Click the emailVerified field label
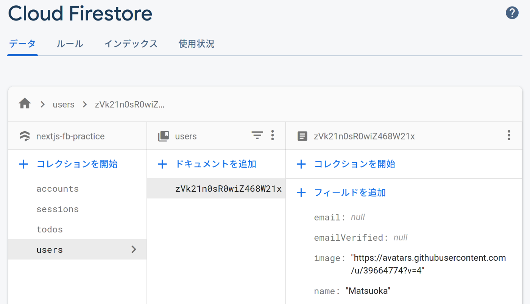 pyautogui.click(x=351, y=238)
